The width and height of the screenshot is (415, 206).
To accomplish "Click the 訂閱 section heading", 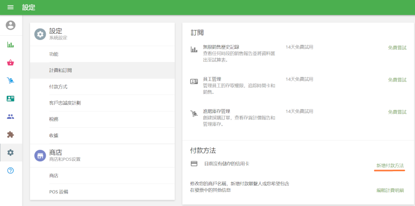I will click(x=197, y=33).
